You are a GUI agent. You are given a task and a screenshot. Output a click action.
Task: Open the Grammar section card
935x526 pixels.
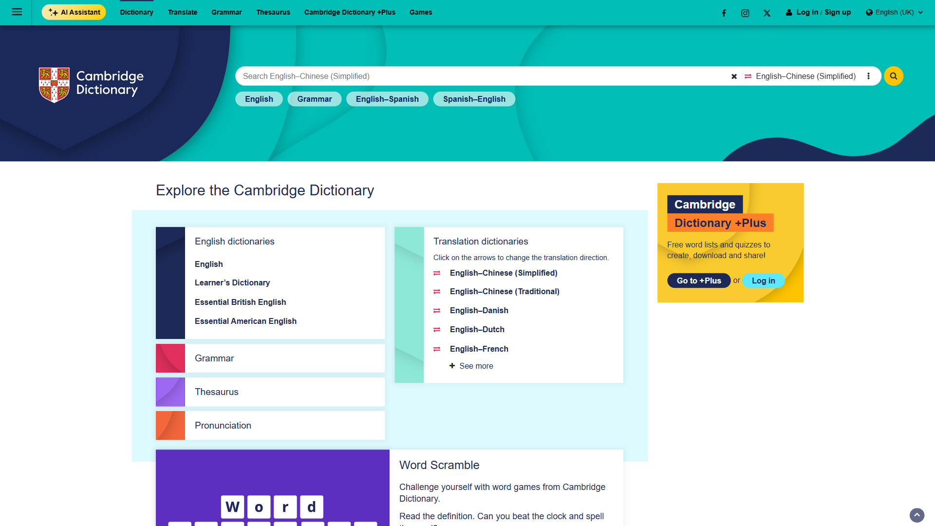point(270,358)
